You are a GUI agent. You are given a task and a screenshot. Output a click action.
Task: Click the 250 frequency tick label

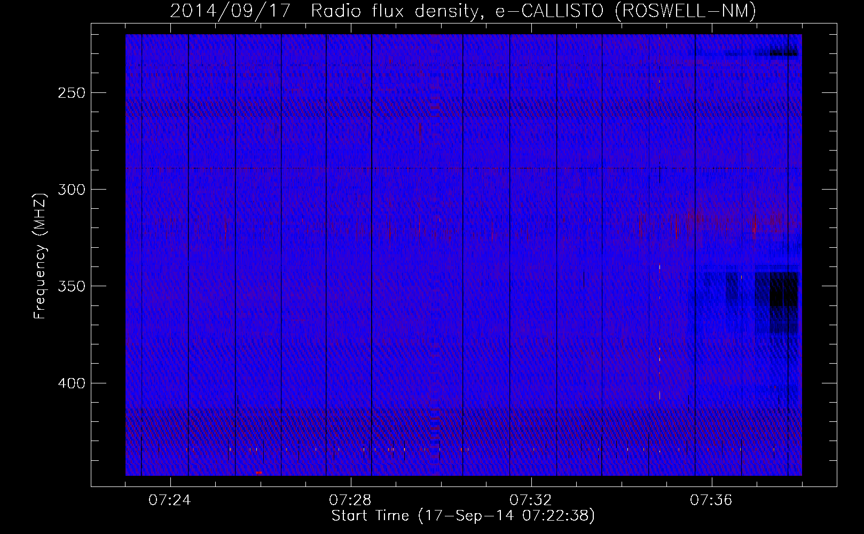[70, 93]
